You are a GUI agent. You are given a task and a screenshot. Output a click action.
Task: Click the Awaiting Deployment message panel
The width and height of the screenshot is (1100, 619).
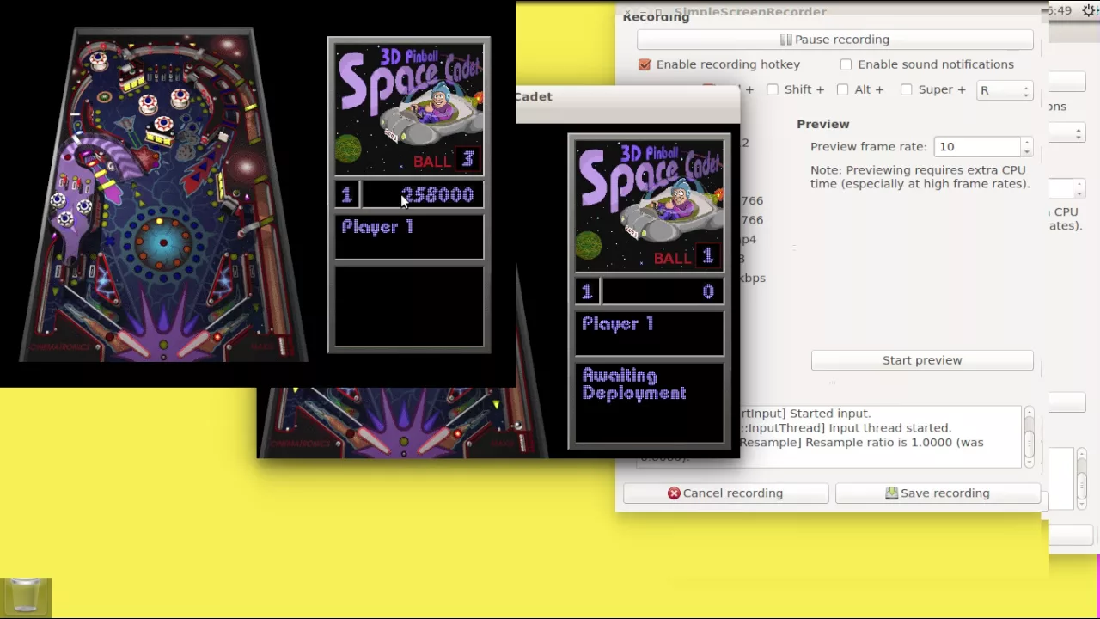coord(650,404)
